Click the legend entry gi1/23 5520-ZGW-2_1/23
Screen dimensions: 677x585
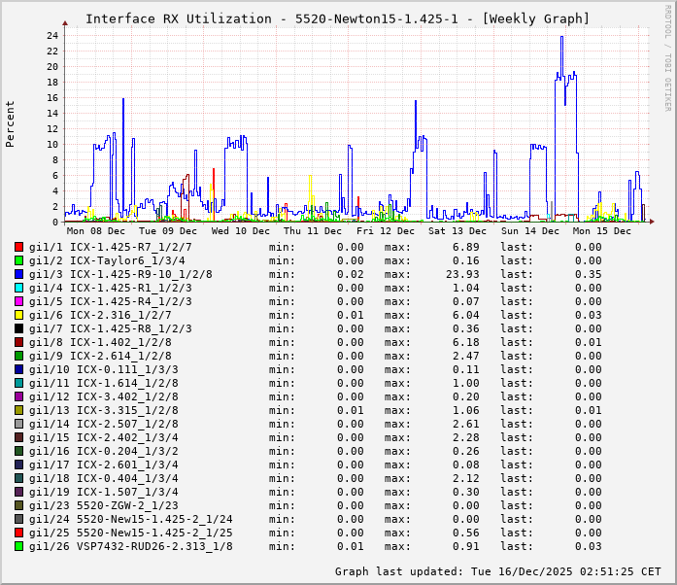103,505
